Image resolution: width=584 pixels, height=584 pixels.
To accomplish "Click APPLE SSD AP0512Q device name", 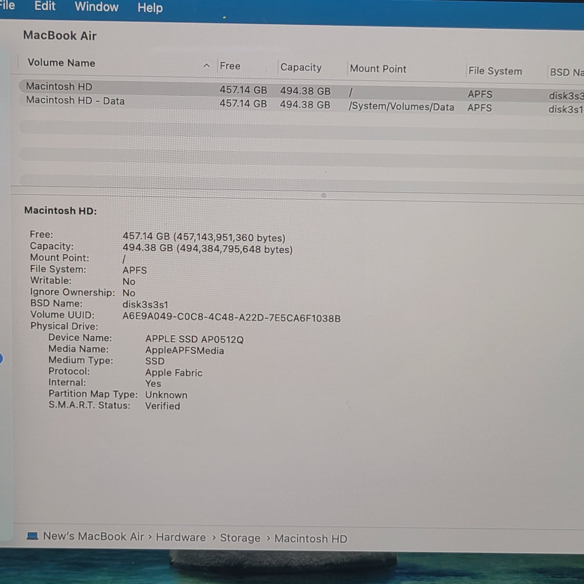I will [x=194, y=340].
